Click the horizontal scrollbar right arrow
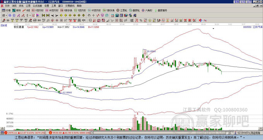Screen dimensions: 263x140 [229, 133]
